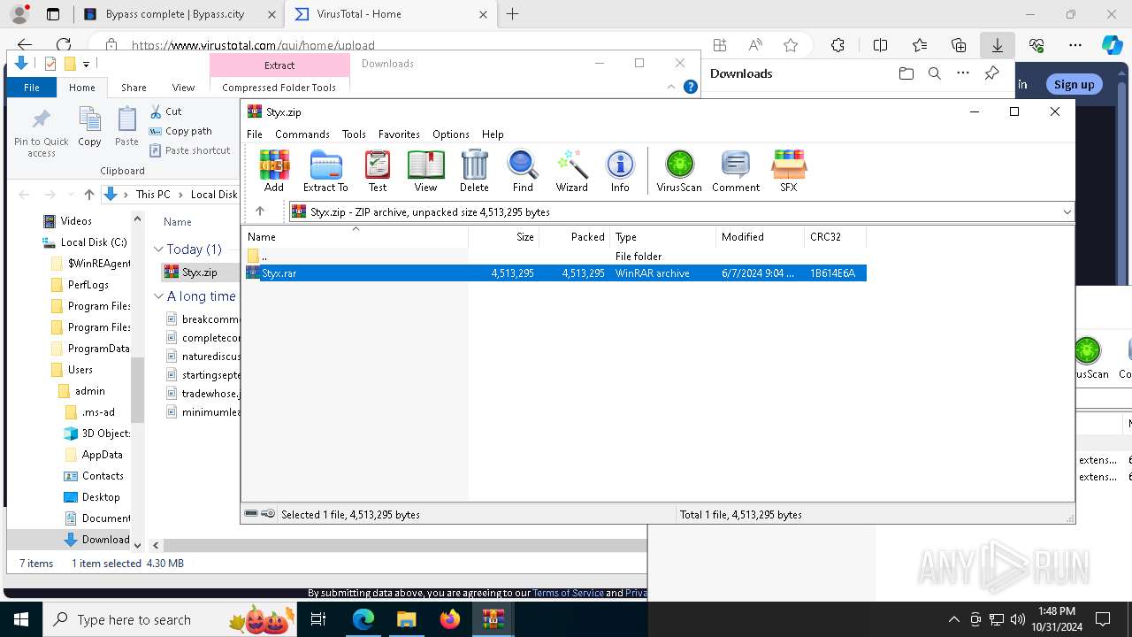Image resolution: width=1132 pixels, height=637 pixels.
Task: Click Explorer up-directory arrow
Action: point(88,195)
